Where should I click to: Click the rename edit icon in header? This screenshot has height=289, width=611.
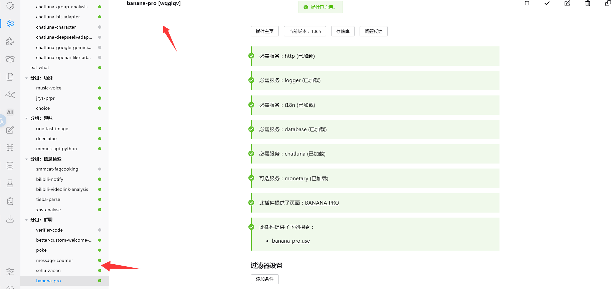(567, 3)
